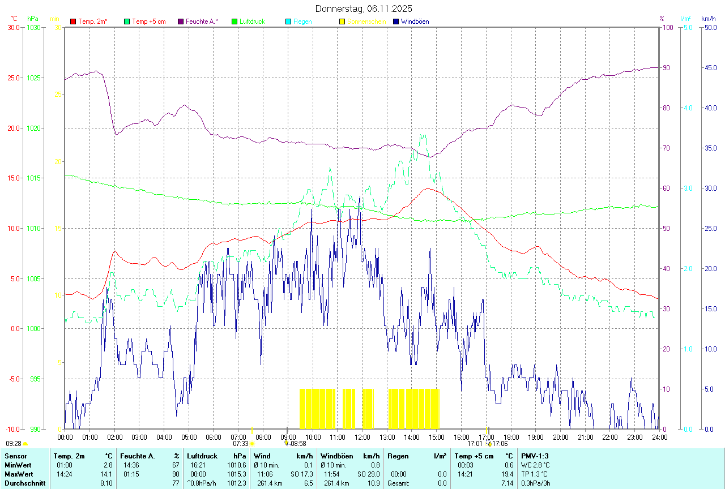This screenshot has height=489, width=725.
Task: Click the sunset marker at 17:01
Action: pyautogui.click(x=487, y=444)
